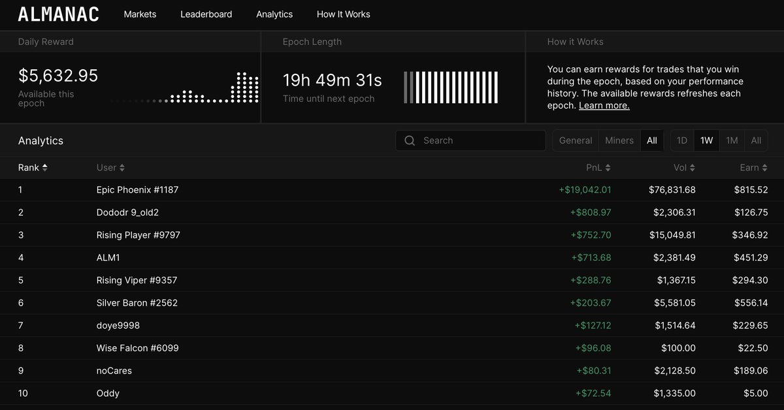Select user Dododr 9_old2
Viewport: 784px width, 410px height.
[x=127, y=212]
